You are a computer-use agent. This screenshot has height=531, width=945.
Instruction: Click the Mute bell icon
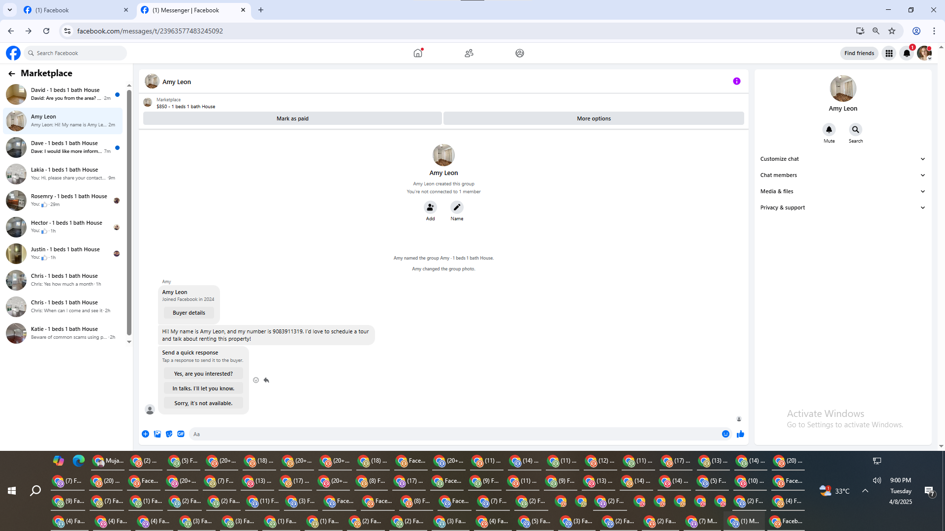(829, 130)
